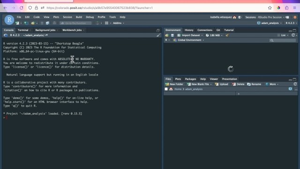Click the project directory icon in Files pane
Image resolution: width=300 pixels, height=169 pixels.
(290, 89)
